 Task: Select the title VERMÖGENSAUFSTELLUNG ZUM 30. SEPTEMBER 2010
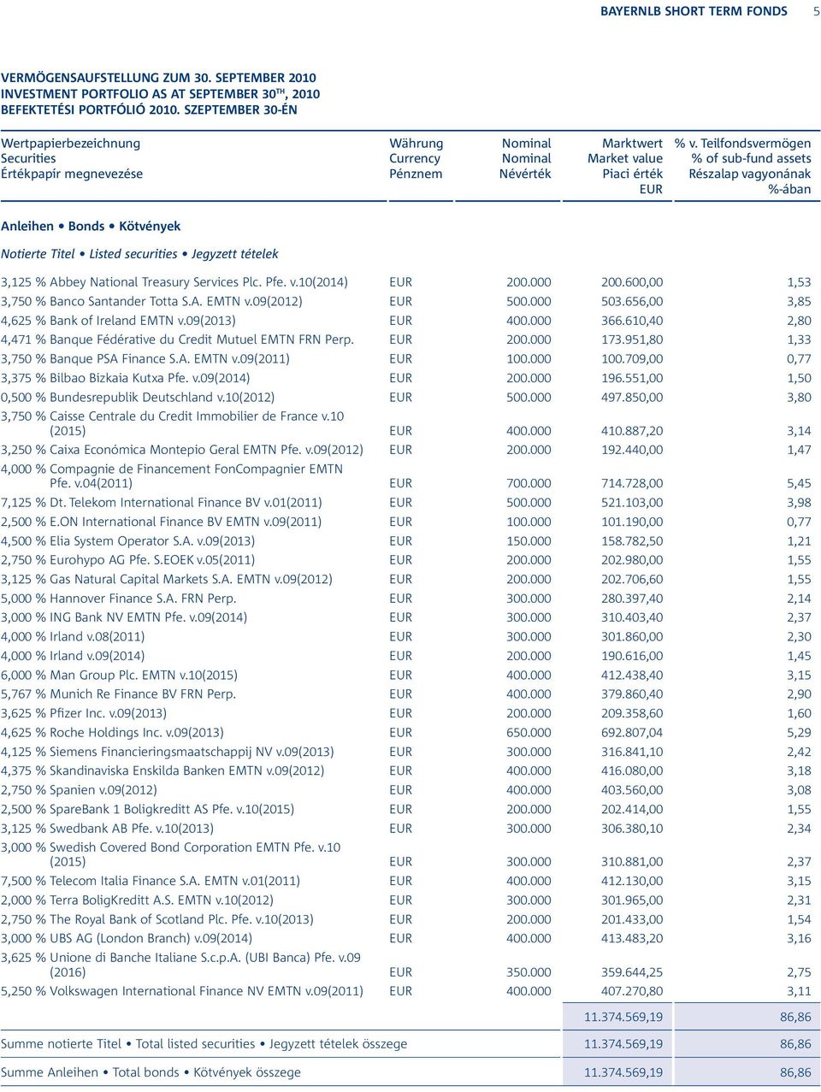(x=158, y=78)
